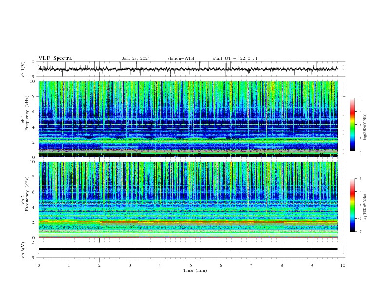Click the ch.1 colorbar "log(PSD)(V²/Hz)" label
Viewport: 386px width, 298px height.
tap(365, 127)
